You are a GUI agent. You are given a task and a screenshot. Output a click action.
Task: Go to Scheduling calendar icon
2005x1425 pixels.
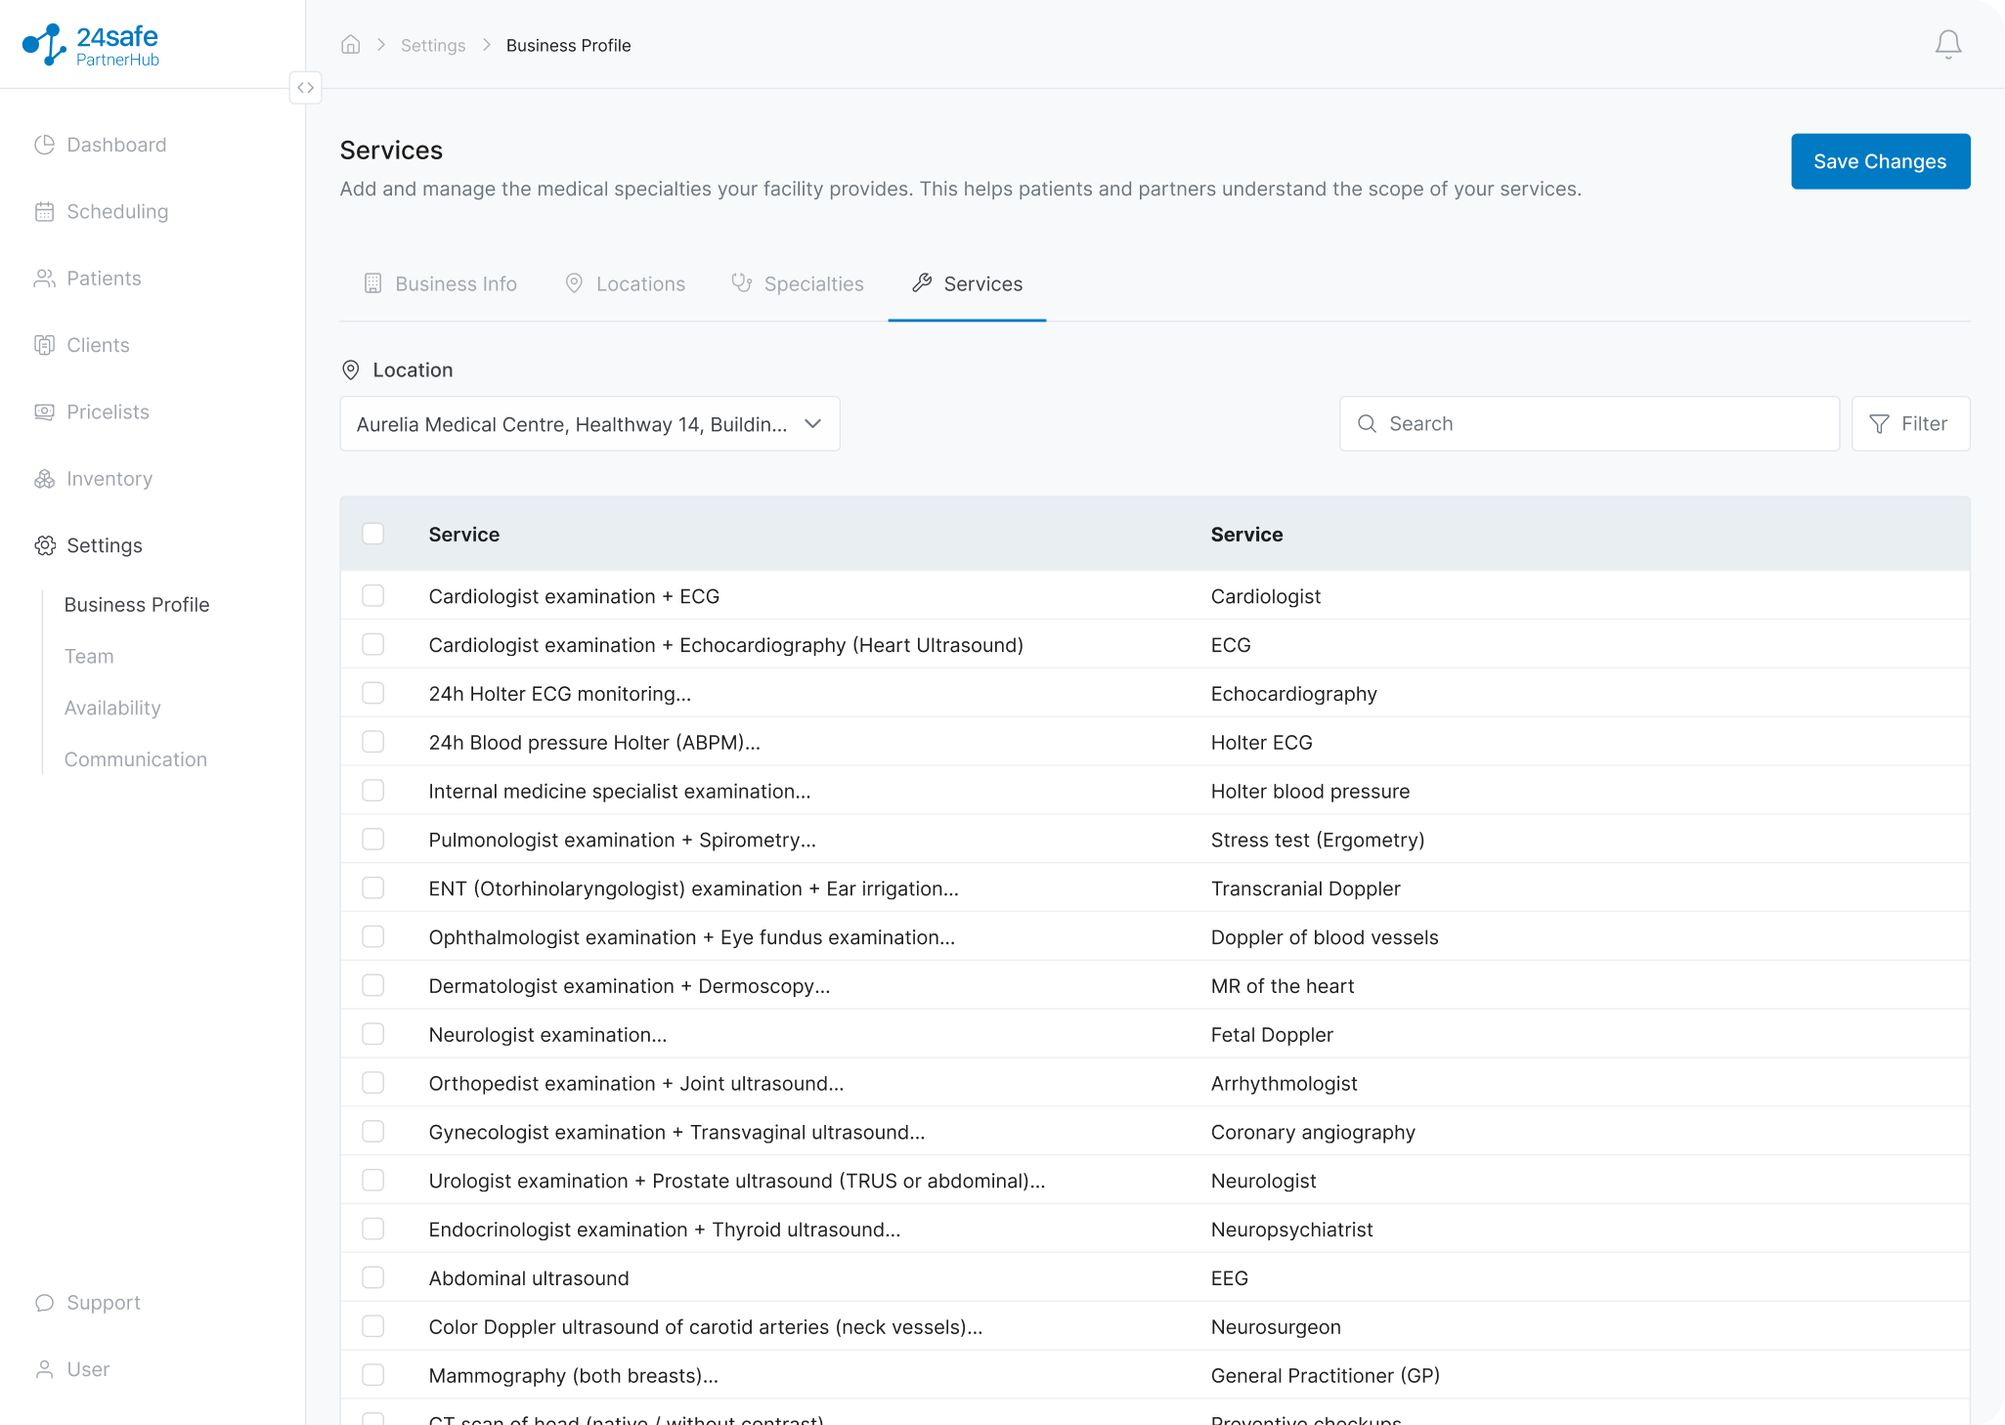click(x=45, y=211)
